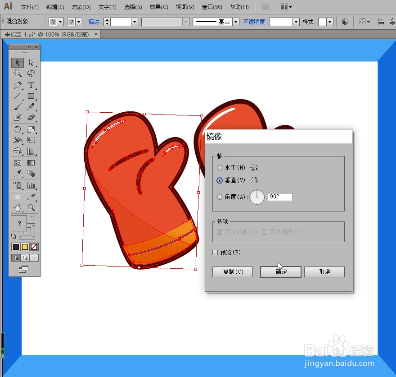Select the Artboard tool
The image size is (396, 377).
[18, 197]
